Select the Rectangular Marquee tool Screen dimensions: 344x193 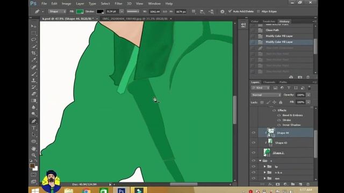(x=33, y=33)
